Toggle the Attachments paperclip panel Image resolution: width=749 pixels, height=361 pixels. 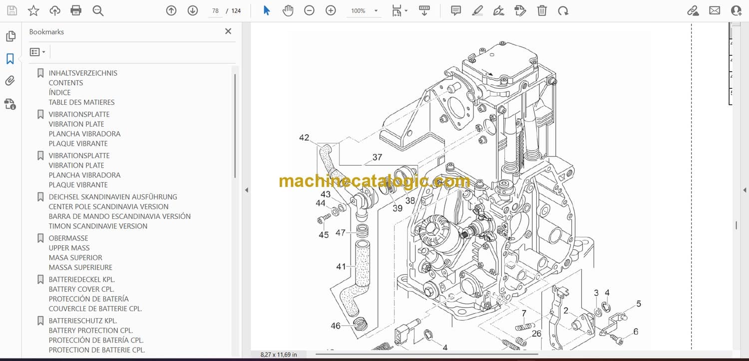pos(10,81)
